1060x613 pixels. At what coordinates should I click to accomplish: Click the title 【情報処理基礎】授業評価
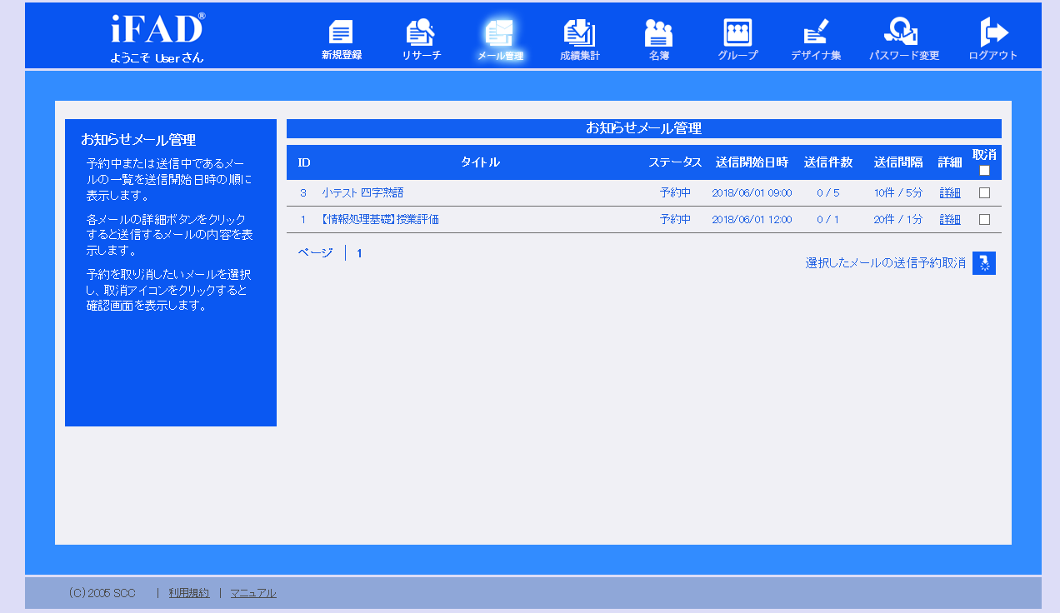click(x=379, y=219)
